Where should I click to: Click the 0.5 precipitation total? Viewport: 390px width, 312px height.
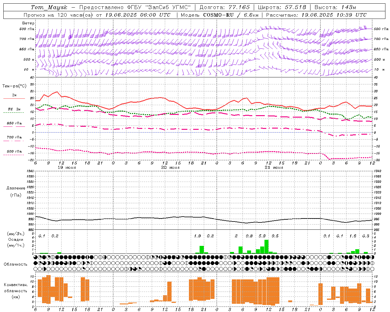[275, 236]
